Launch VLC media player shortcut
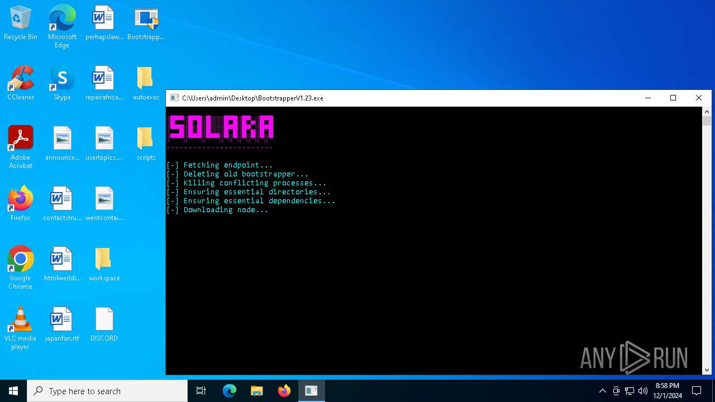The image size is (715, 402). [21, 328]
